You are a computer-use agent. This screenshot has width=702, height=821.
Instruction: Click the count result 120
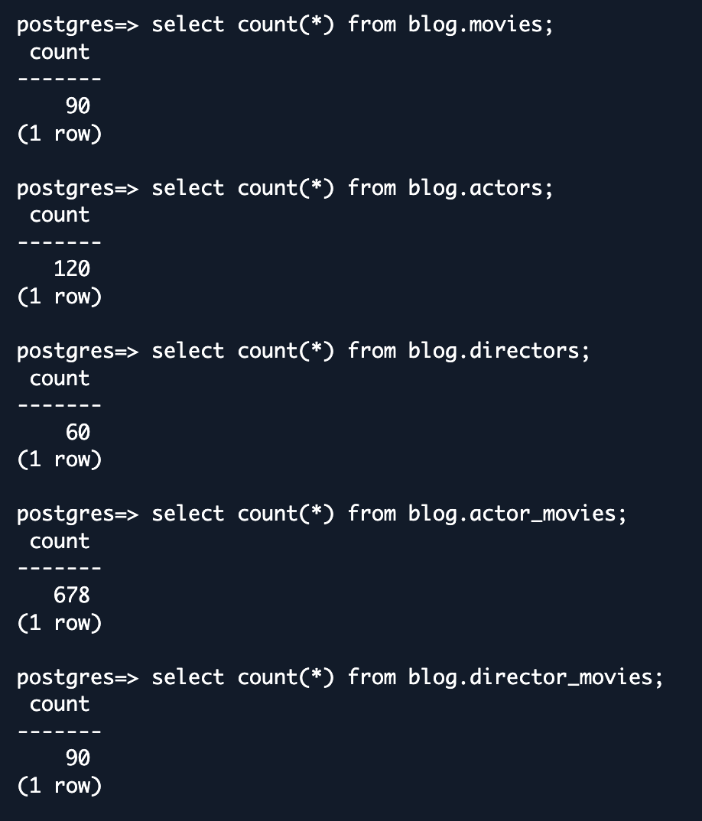coord(72,269)
